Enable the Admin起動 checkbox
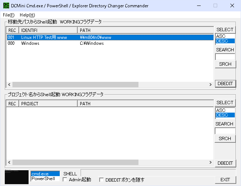 (65, 180)
